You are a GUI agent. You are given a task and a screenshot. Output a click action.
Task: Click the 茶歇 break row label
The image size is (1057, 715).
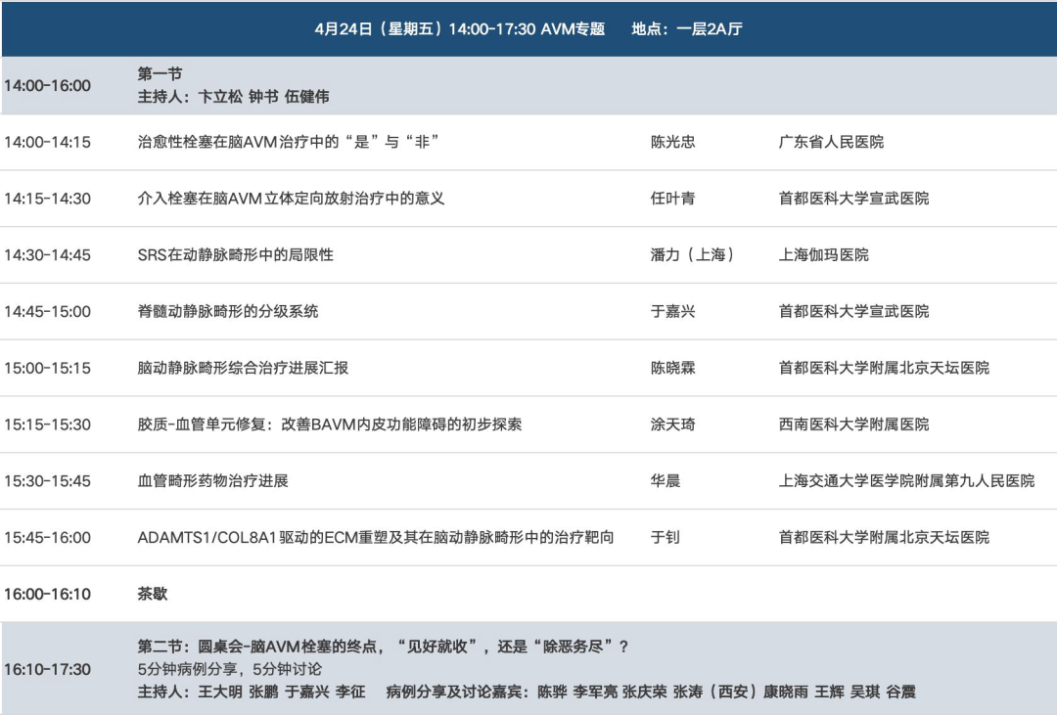coord(153,595)
